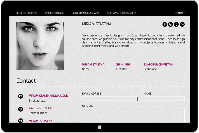The height and width of the screenshot is (133, 199).
Task: Click the miriam.stastna@gmail.com email link
Action: coord(49,96)
